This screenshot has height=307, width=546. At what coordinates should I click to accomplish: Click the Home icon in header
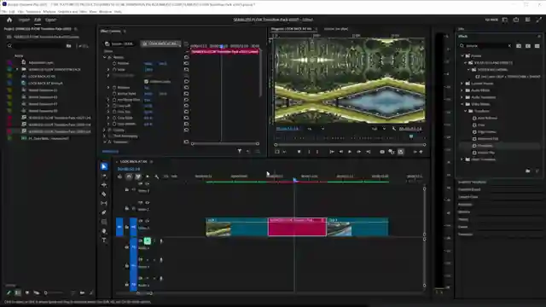pos(9,20)
